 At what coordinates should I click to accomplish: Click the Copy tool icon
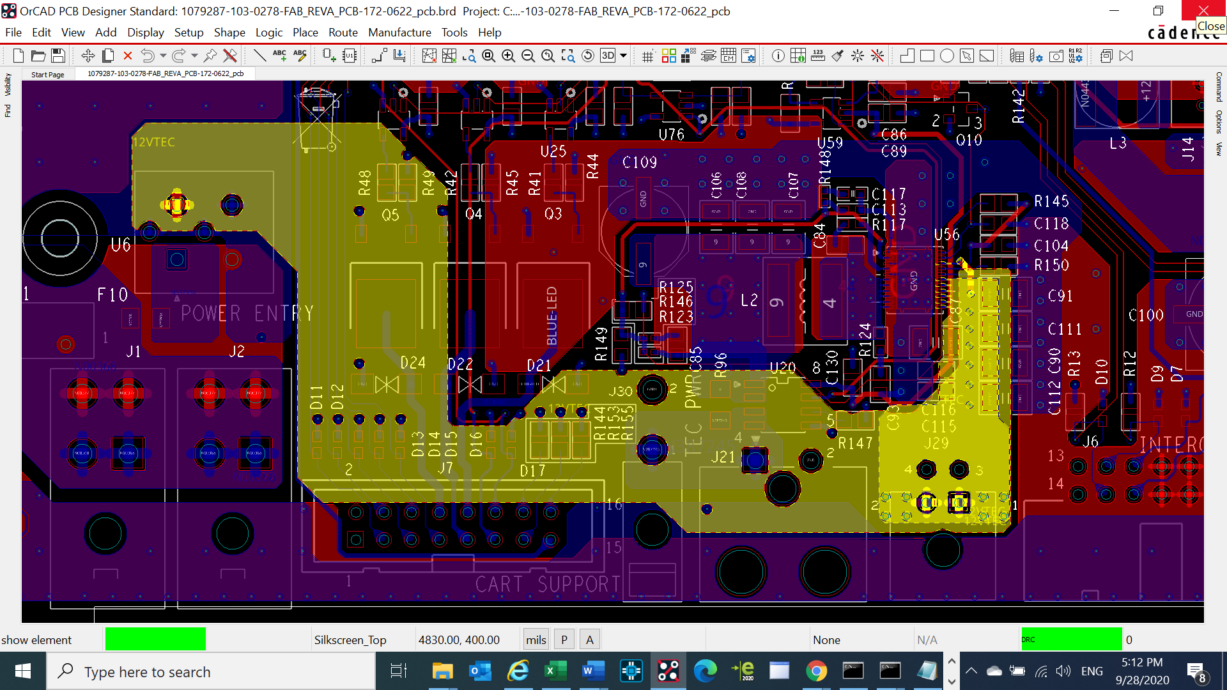pos(108,56)
